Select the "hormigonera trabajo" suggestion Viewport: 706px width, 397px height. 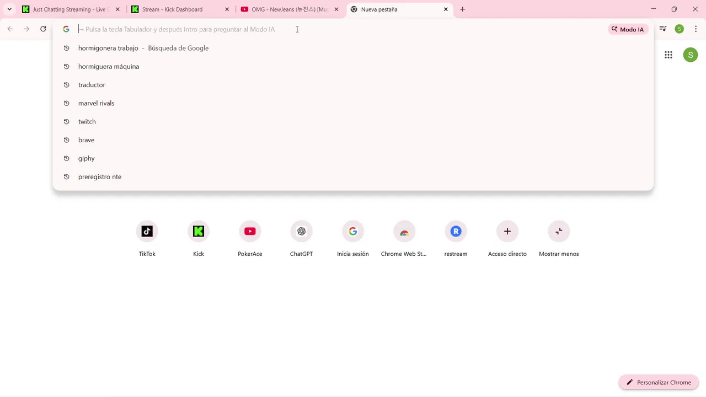pos(353,48)
